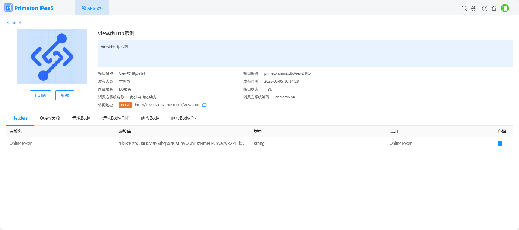Click the back chevron arrow icon
Image resolution: width=519 pixels, height=230 pixels.
click(8, 23)
